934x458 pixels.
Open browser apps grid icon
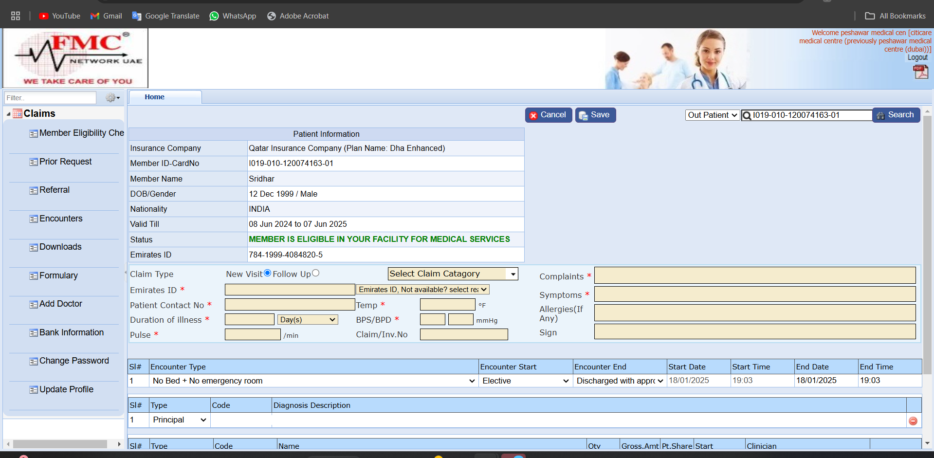click(x=16, y=16)
